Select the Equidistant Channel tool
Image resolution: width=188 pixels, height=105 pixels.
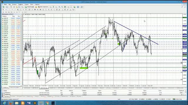tap(18, 10)
